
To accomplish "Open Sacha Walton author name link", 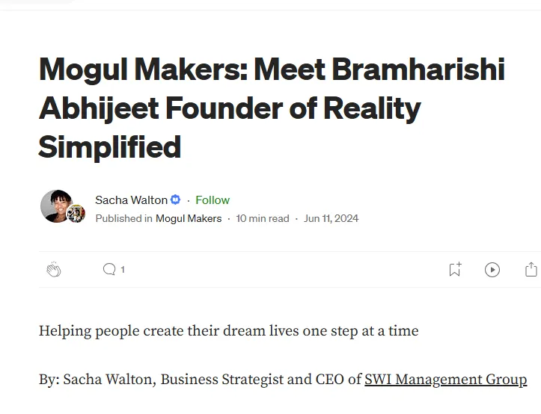I will [131, 200].
